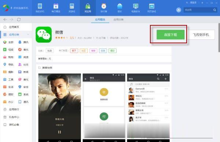
Task: Select the 系统 system category
Action: click(x=23, y=94)
